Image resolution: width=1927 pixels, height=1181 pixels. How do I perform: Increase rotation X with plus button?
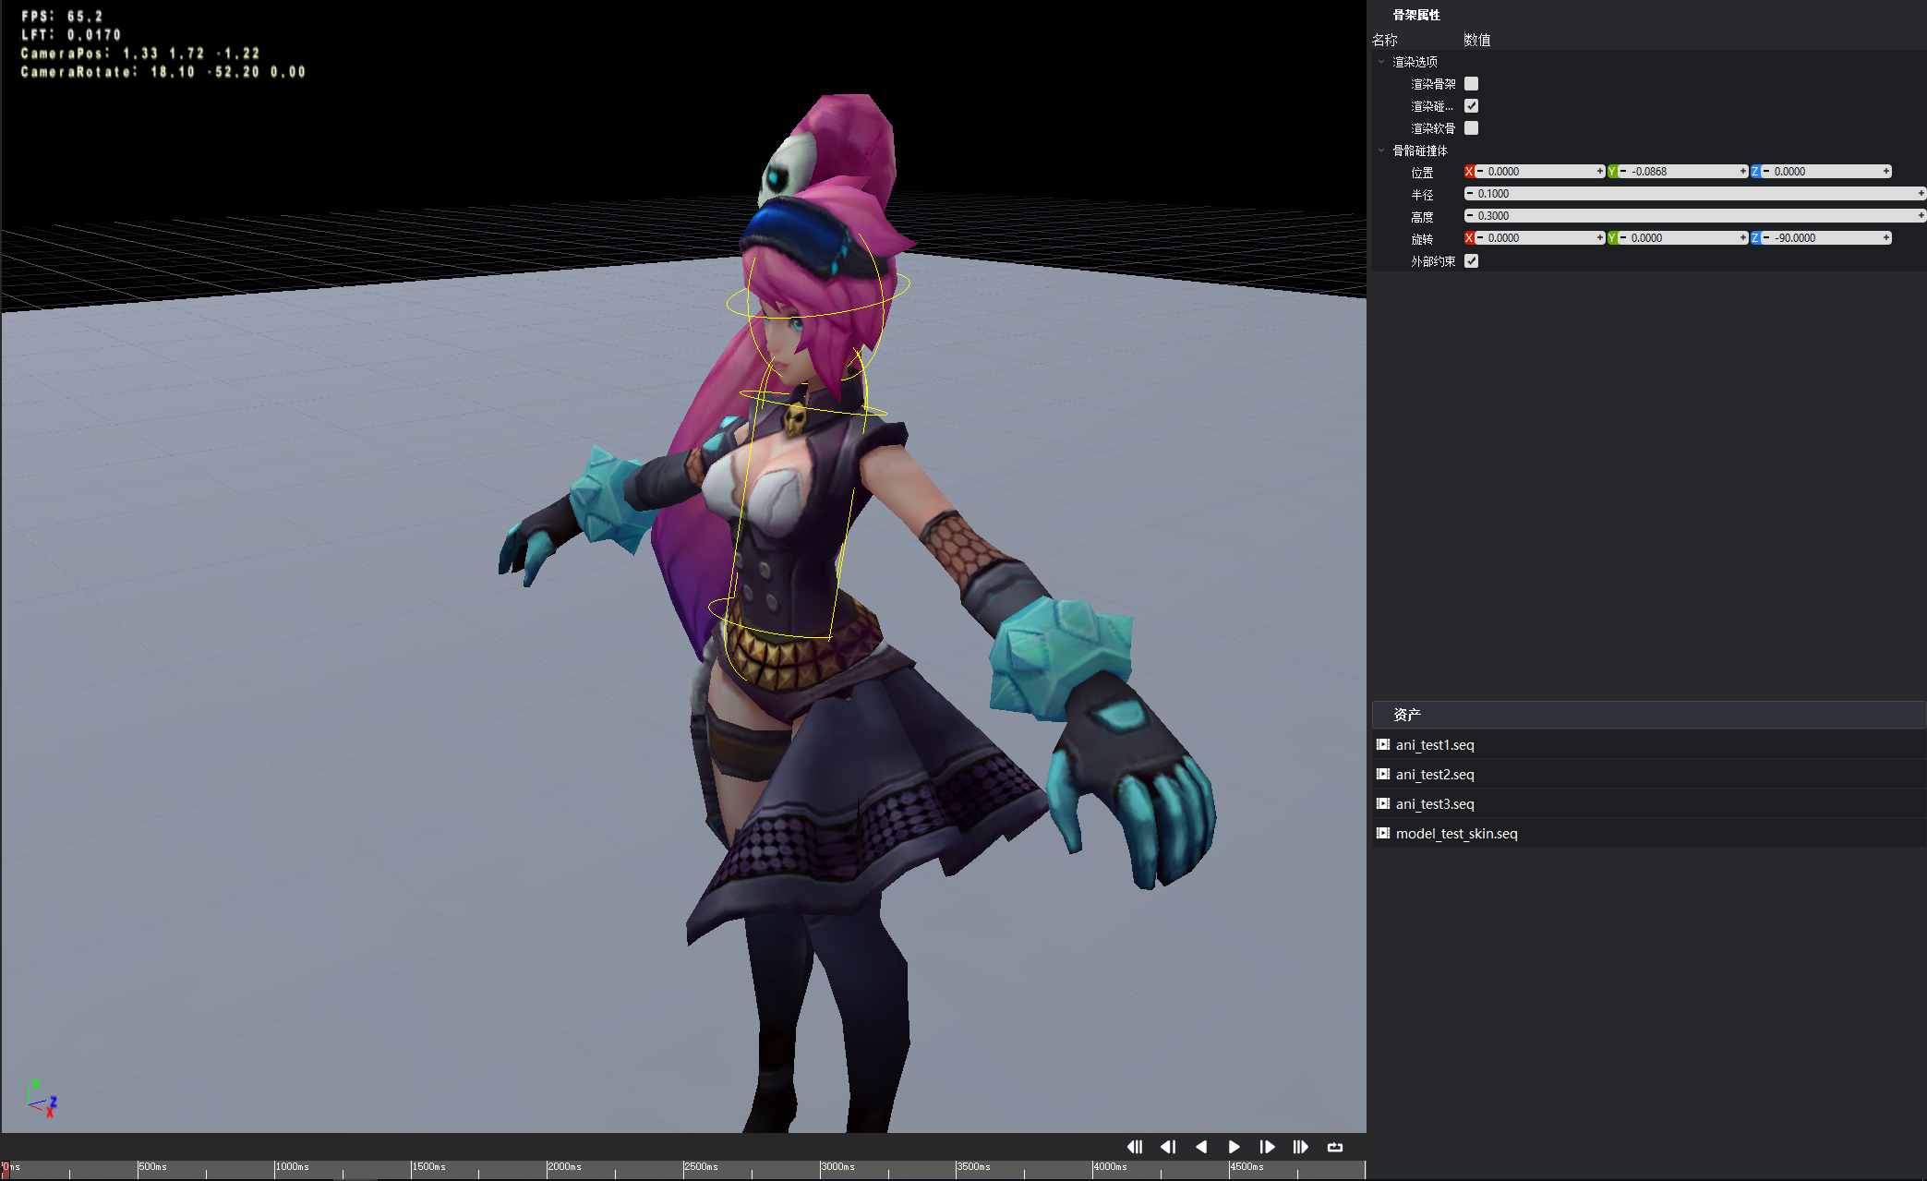coord(1600,238)
